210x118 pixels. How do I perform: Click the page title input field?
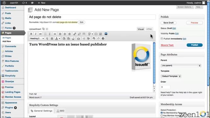92,17
